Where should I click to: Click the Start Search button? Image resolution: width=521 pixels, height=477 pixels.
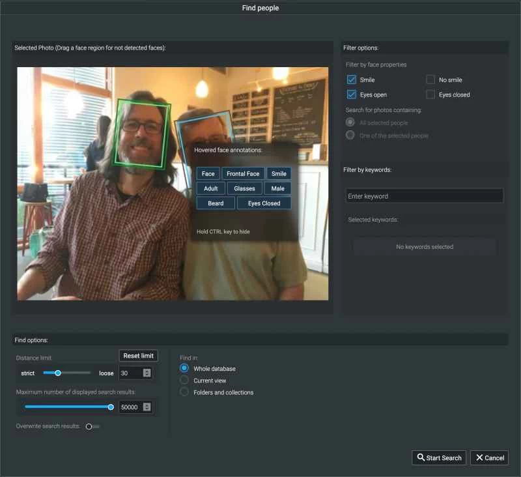439,457
